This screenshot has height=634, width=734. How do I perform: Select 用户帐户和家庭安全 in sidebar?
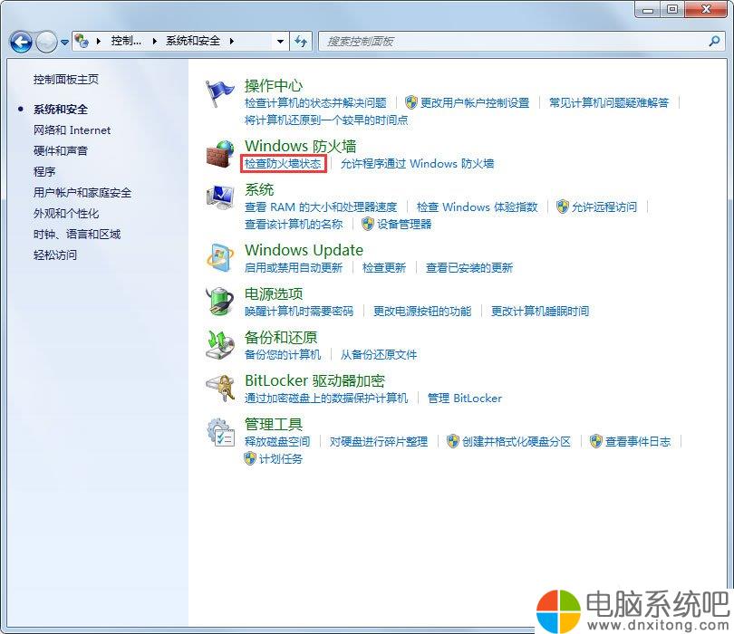click(x=82, y=192)
